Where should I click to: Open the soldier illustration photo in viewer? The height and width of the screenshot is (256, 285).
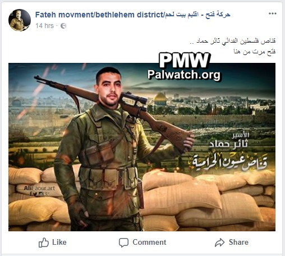[142, 147]
